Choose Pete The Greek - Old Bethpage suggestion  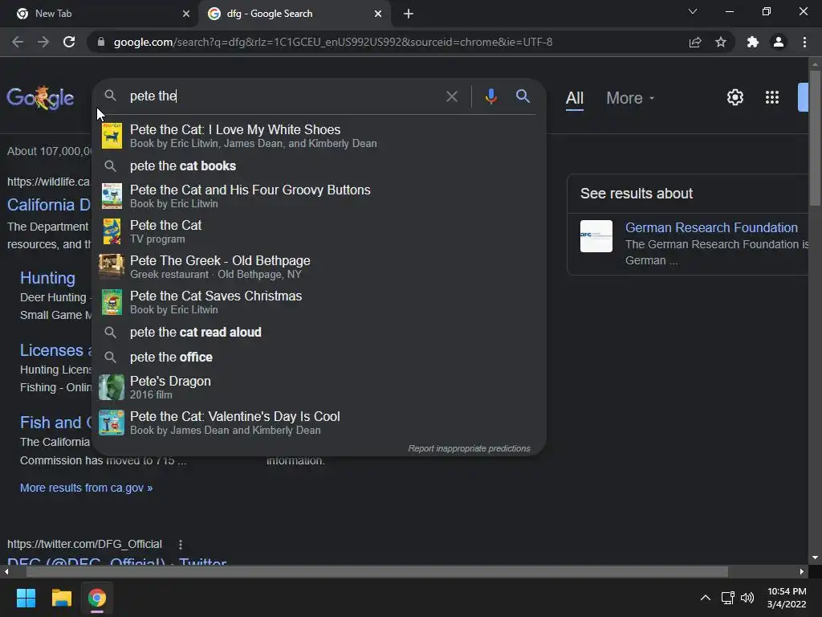(319, 267)
